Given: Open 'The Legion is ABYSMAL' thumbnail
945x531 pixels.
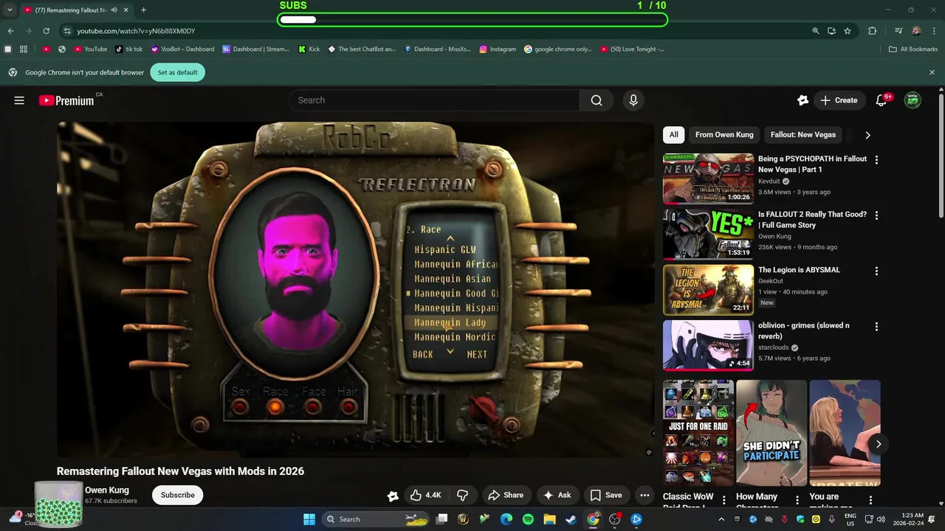Looking at the screenshot, I should (708, 289).
